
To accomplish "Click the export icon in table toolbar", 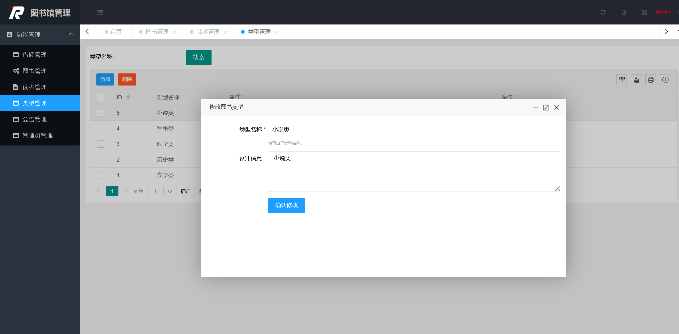I will (x=636, y=80).
